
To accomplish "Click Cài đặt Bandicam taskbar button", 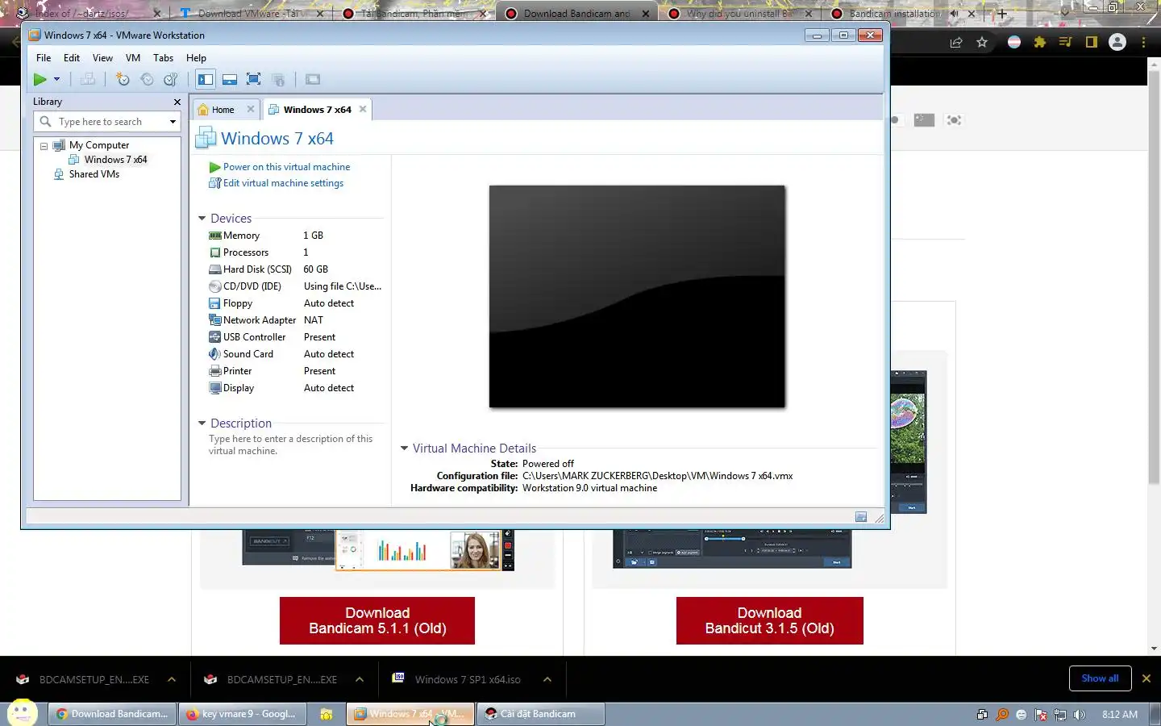I will [x=540, y=714].
